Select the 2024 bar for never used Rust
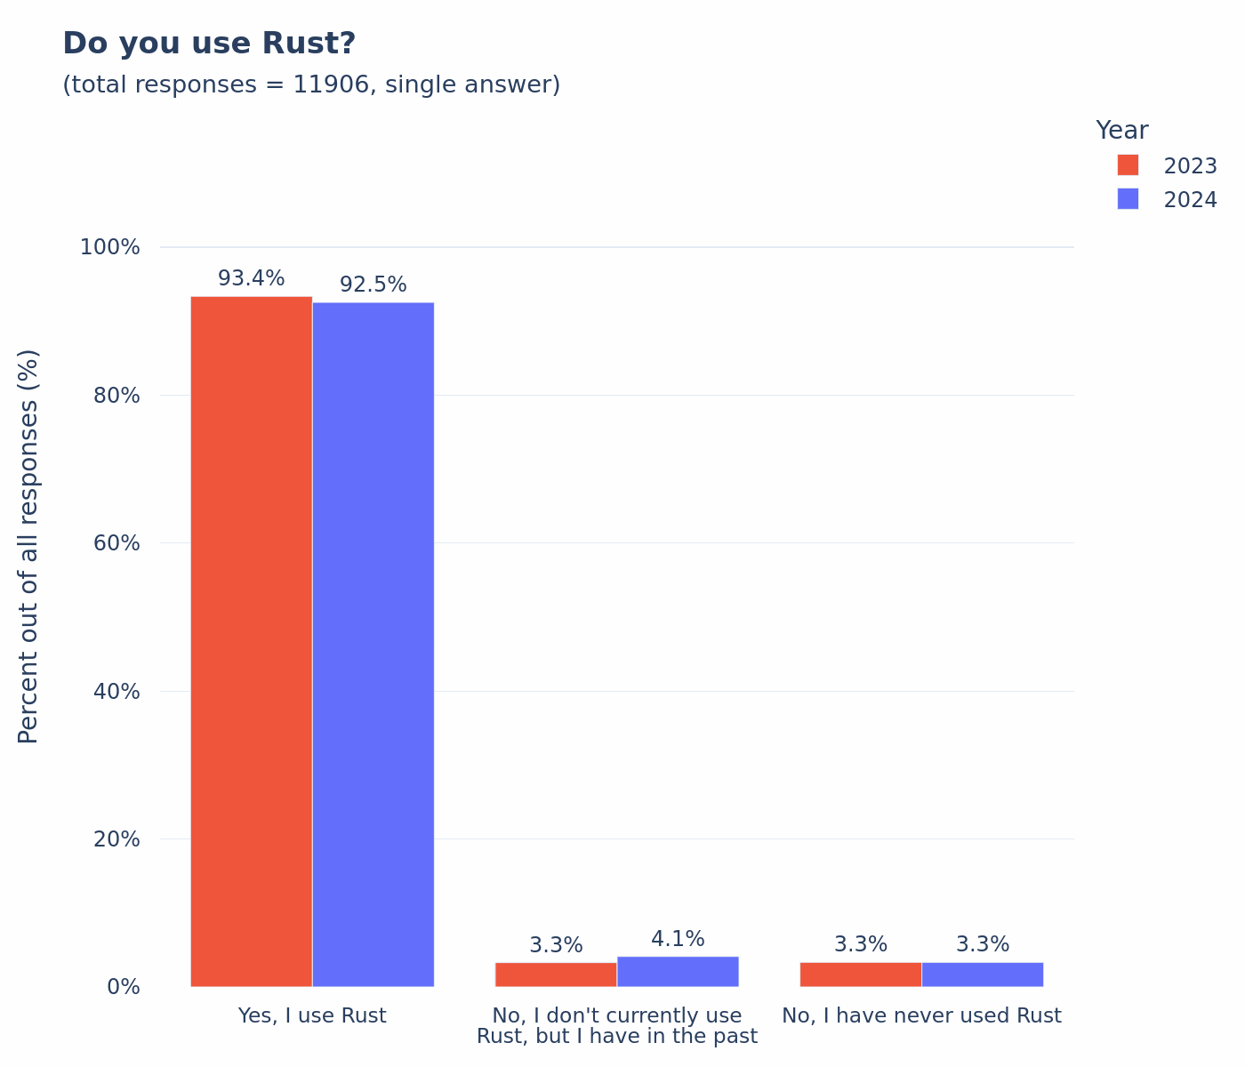Viewport: 1245px width, 1067px height. 983,975
